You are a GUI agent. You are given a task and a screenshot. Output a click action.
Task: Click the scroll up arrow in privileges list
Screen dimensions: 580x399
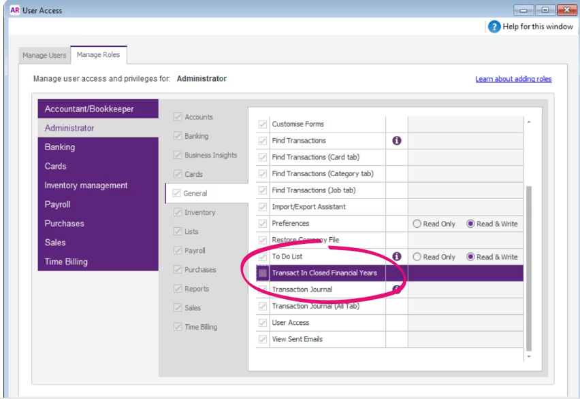point(529,122)
